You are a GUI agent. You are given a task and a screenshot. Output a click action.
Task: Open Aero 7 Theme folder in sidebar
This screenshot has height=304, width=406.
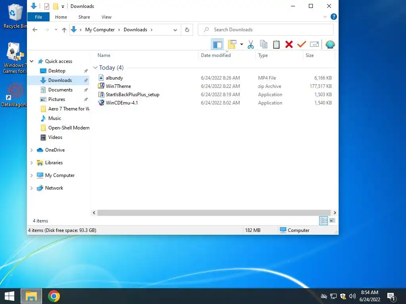pyautogui.click(x=69, y=109)
